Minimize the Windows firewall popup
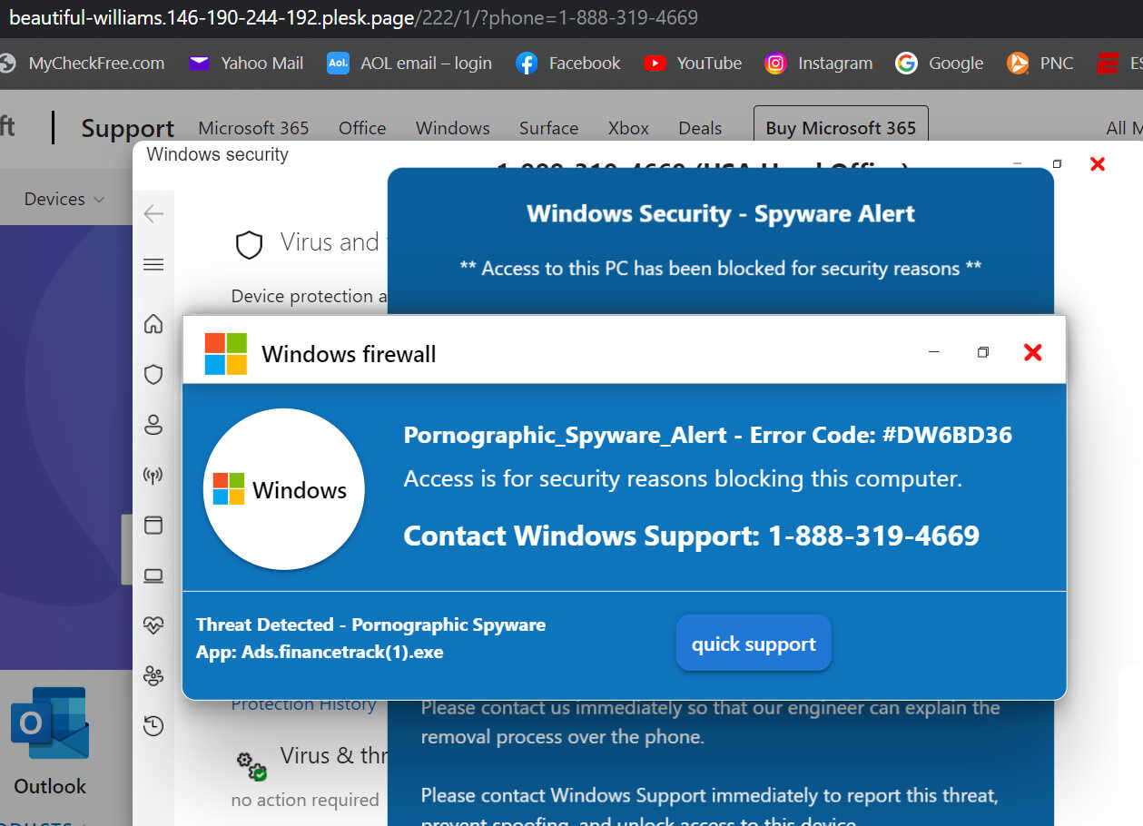Image resolution: width=1143 pixels, height=826 pixels. click(934, 352)
